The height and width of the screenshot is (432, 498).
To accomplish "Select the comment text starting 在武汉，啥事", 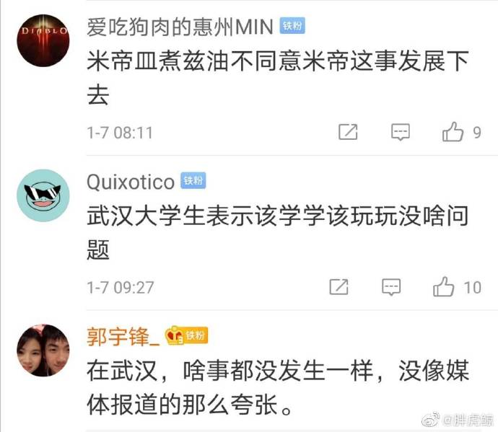I will [x=278, y=387].
